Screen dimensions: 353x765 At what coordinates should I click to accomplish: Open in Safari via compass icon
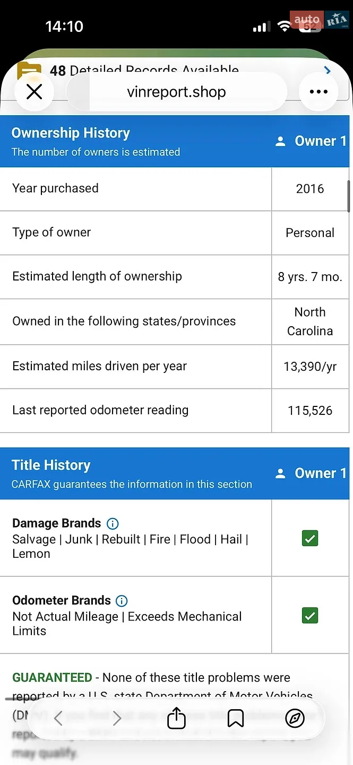click(x=295, y=719)
